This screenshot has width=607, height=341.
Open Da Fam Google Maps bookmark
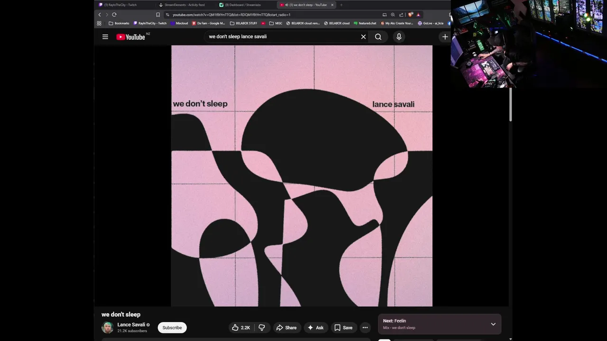coord(209,23)
